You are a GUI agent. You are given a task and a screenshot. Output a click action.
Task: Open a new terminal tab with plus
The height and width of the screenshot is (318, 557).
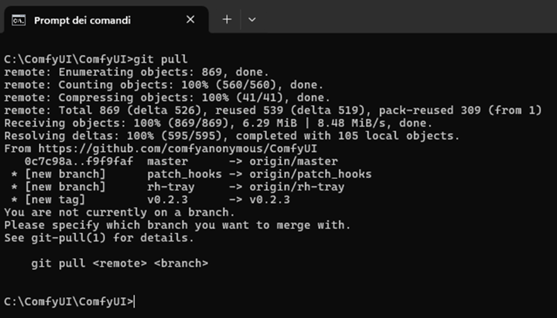pos(227,19)
